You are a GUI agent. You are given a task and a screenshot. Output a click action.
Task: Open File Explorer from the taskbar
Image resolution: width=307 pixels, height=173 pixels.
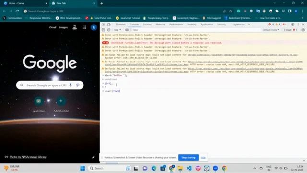pyautogui.click(x=180, y=168)
